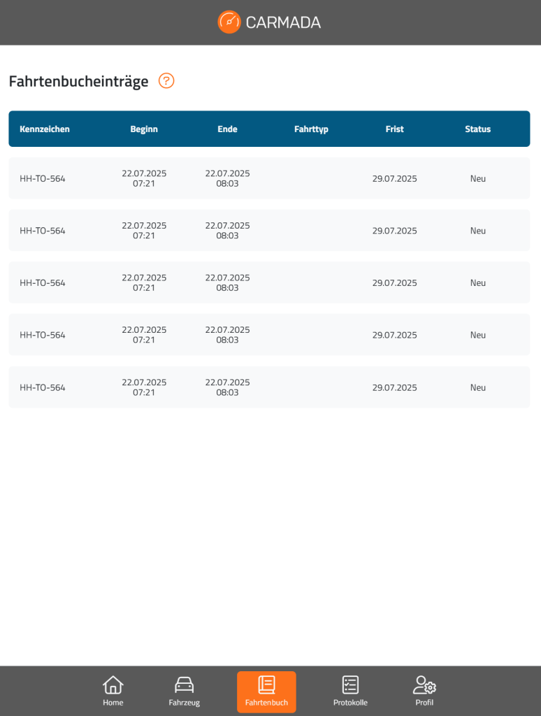541x716 pixels.
Task: Click the Frist column header
Action: tap(394, 129)
